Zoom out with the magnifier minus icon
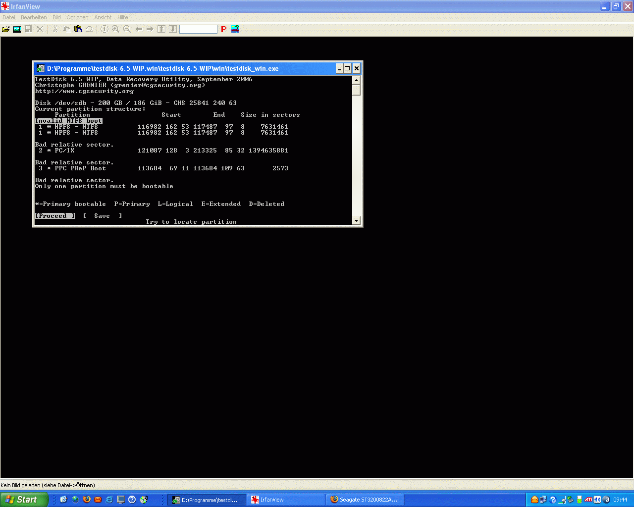 point(127,29)
